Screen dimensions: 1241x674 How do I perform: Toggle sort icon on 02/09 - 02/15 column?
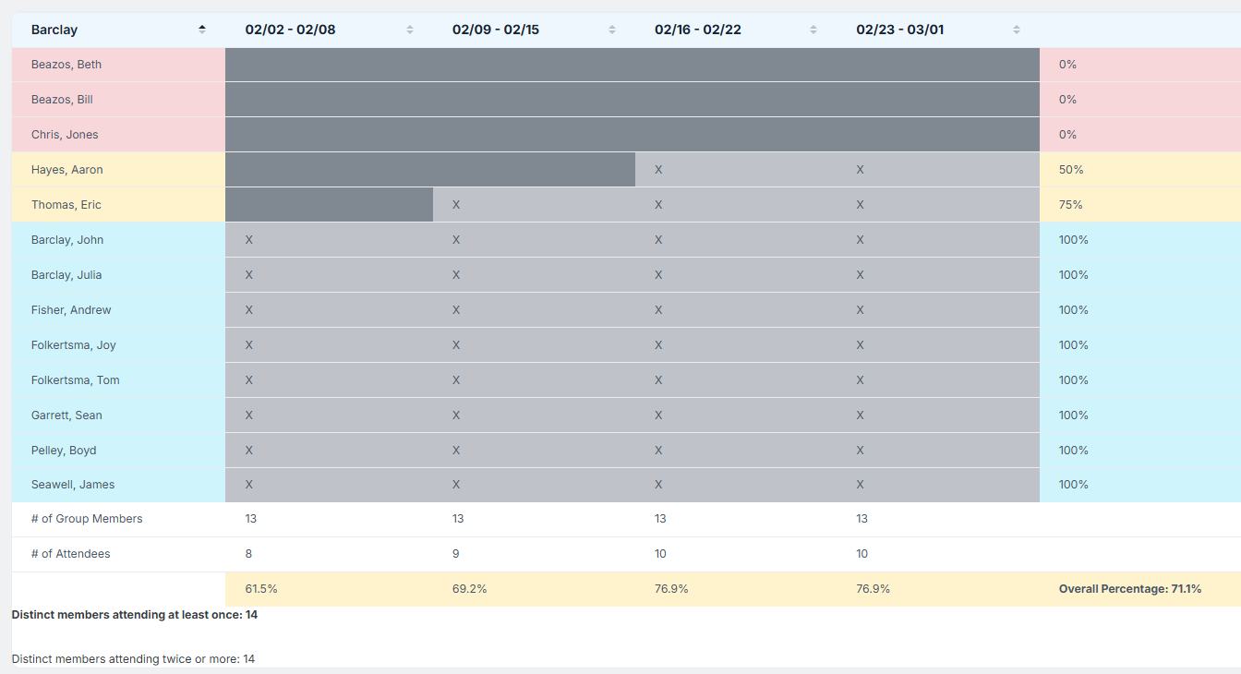[612, 30]
